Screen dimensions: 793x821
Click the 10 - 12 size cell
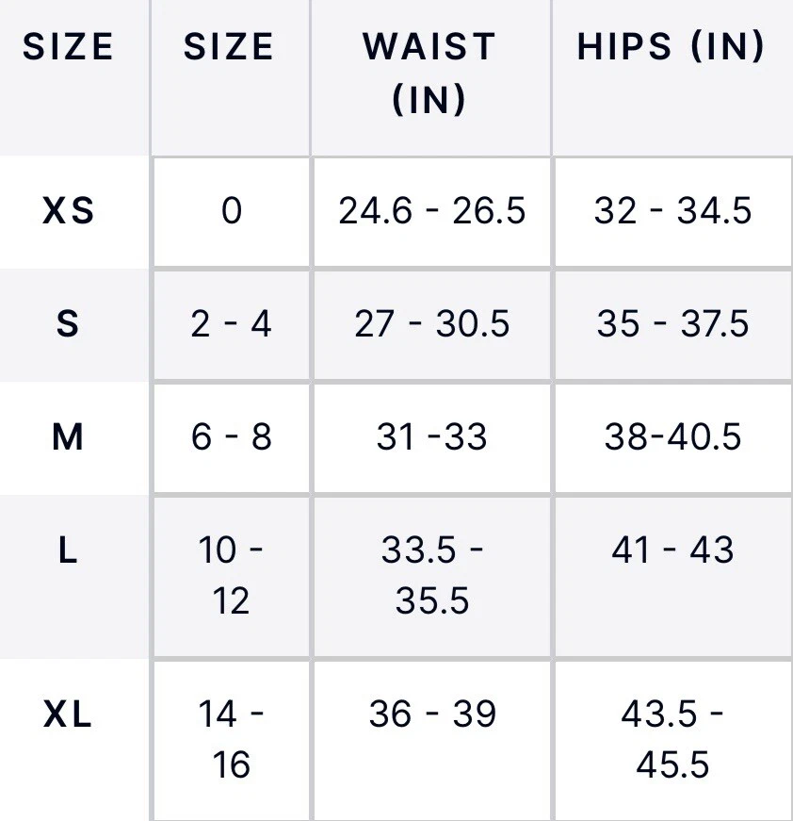(x=231, y=575)
